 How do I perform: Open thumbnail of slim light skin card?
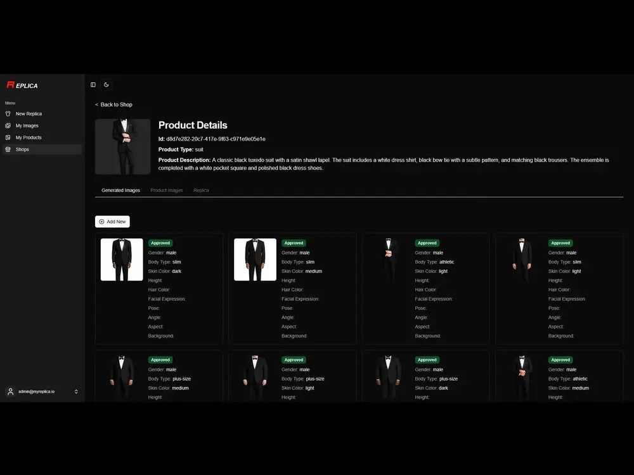[522, 259]
